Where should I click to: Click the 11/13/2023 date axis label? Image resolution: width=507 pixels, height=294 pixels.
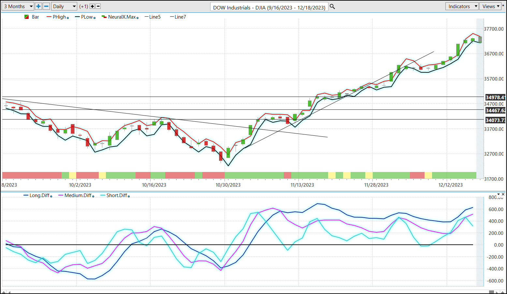302,185
